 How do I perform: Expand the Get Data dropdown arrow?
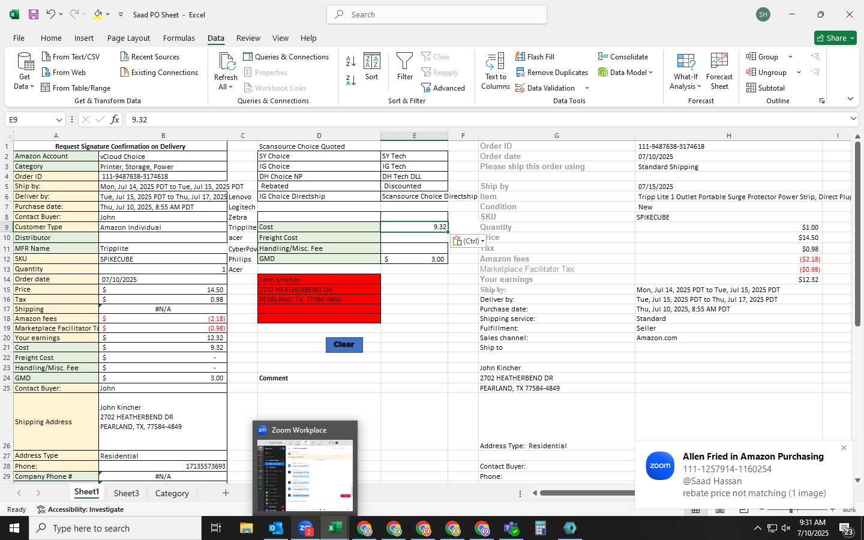32,87
